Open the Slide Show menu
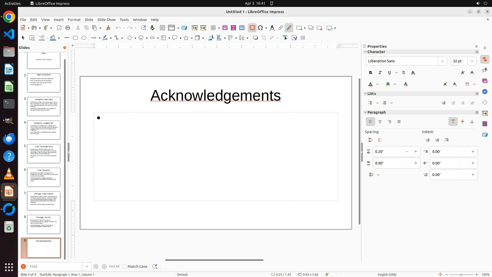Viewport: 492px width, 277px height. pyautogui.click(x=106, y=20)
